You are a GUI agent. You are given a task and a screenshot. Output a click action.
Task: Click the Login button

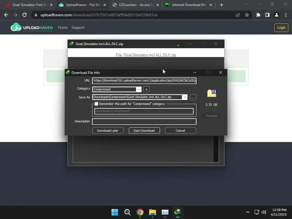[281, 28]
